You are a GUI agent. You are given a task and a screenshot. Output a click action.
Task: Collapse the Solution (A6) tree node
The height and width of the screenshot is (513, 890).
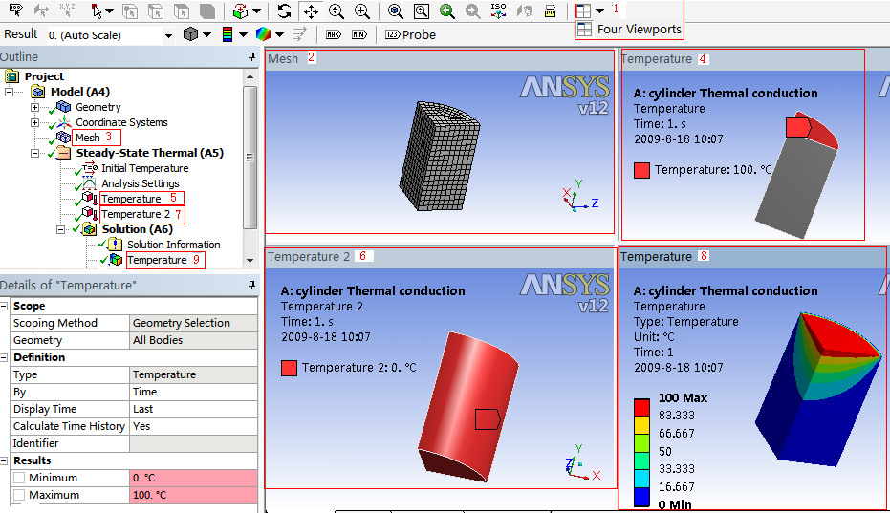61,230
